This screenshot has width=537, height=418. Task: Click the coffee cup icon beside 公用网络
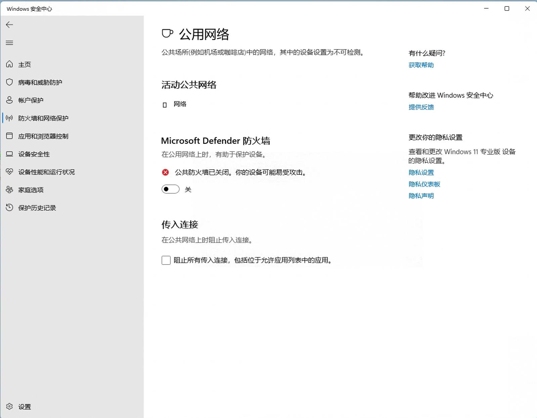coord(167,34)
